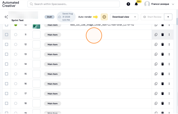178x114 pixels.
Task: Check the checkbox for row 12
Action: (7, 44)
